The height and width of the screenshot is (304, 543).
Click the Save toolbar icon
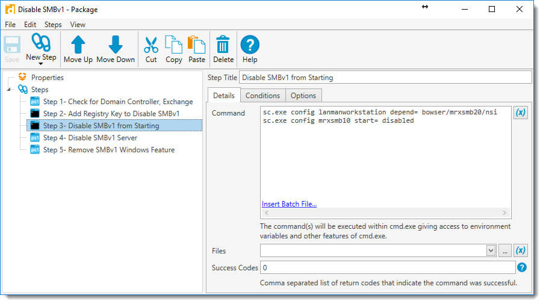pos(12,45)
